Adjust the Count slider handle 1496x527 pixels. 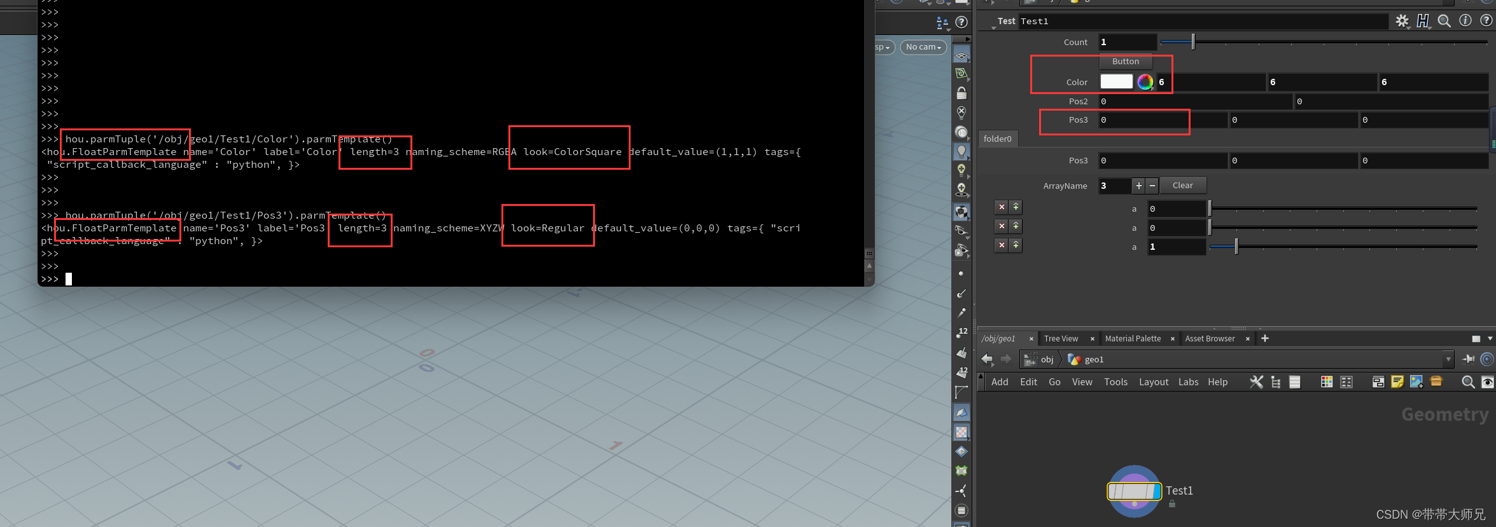[x=1193, y=42]
